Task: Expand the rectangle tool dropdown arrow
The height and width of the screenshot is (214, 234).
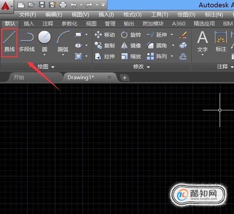Action: tap(86, 34)
